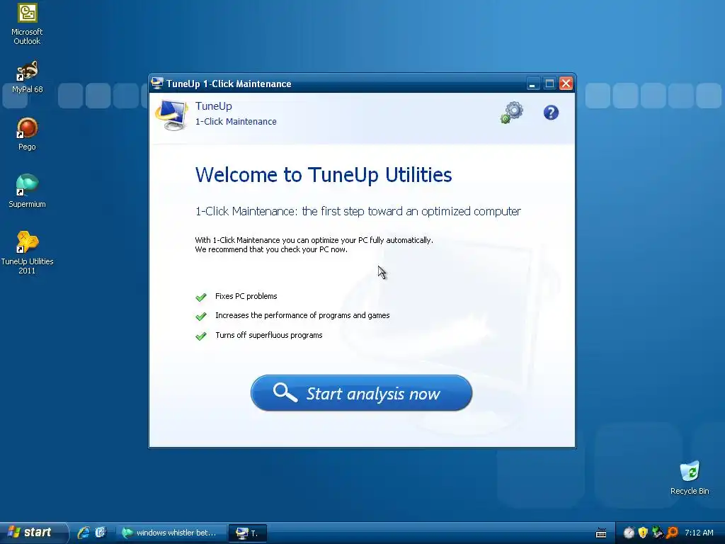725x544 pixels.
Task: Click the safely remove hardware tray icon
Action: pos(657,533)
